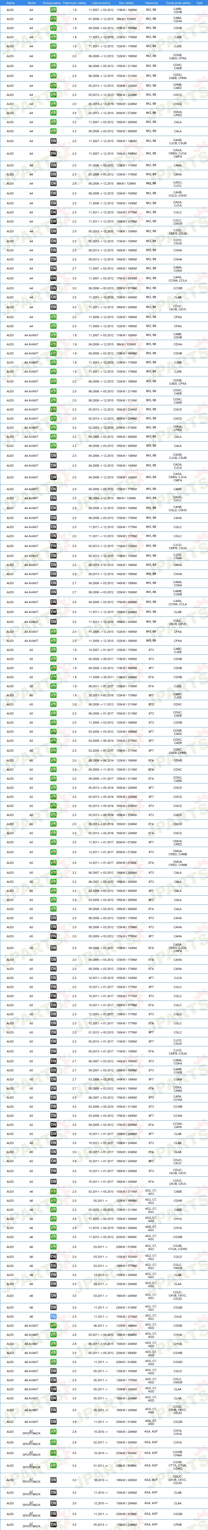The width and height of the screenshot is (208, 1530).
Task: Click petrol icon in A7 Sportback CGWB, CHMA row
Action: [53, 1453]
